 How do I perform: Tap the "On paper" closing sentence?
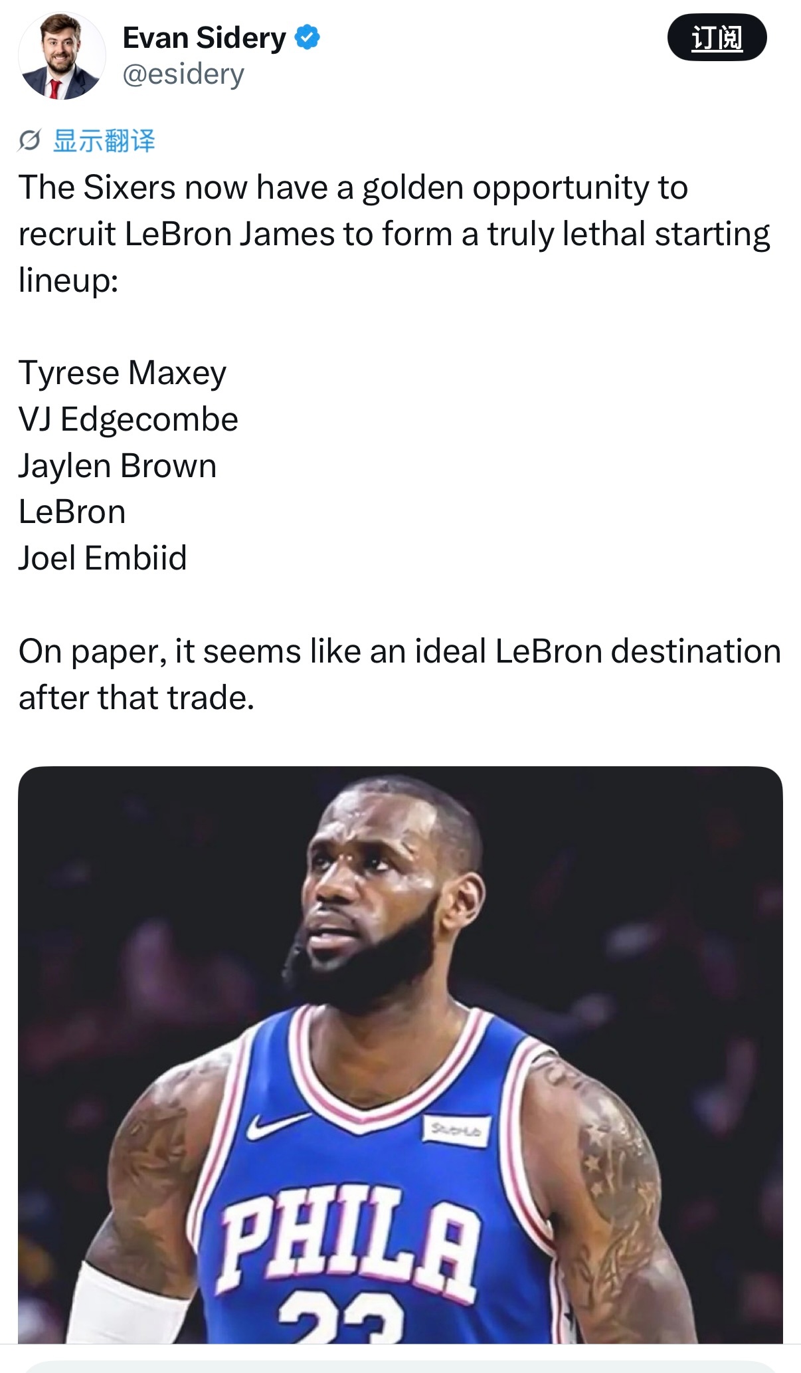pyautogui.click(x=400, y=674)
